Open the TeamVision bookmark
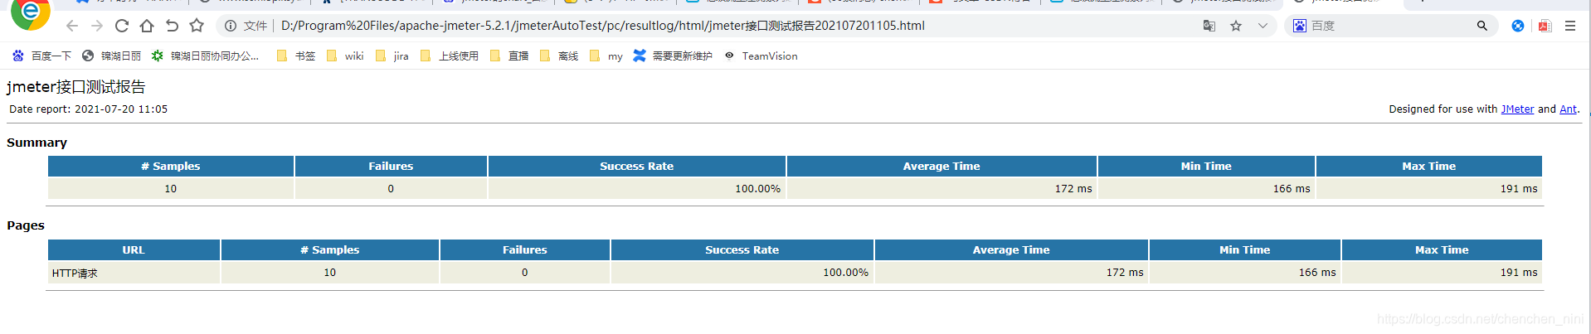Image resolution: width=1591 pixels, height=334 pixels. click(761, 56)
